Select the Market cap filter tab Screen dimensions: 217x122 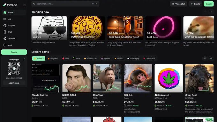tap(91, 58)
